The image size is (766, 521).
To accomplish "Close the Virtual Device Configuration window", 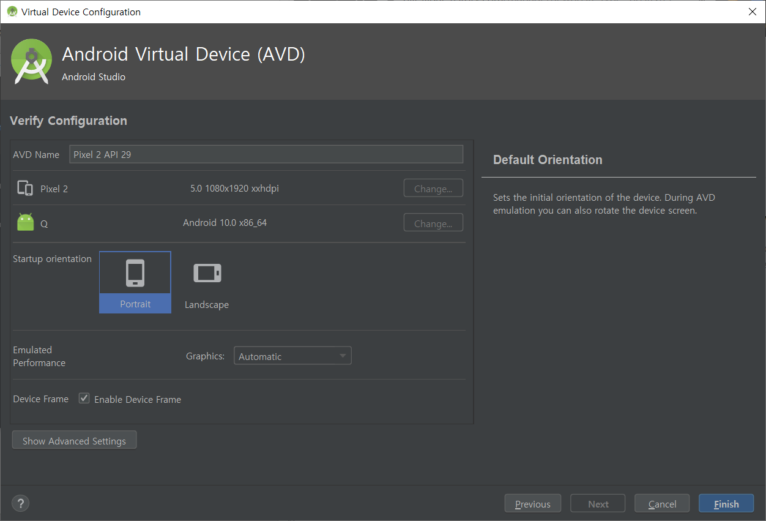I will (x=752, y=12).
